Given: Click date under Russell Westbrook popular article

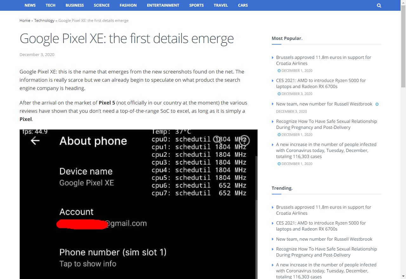Looking at the screenshot, I should (x=291, y=111).
